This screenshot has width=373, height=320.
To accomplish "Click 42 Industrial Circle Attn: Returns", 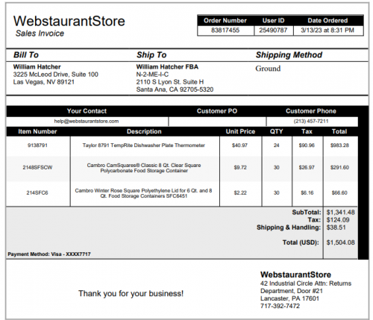I will [306, 283].
